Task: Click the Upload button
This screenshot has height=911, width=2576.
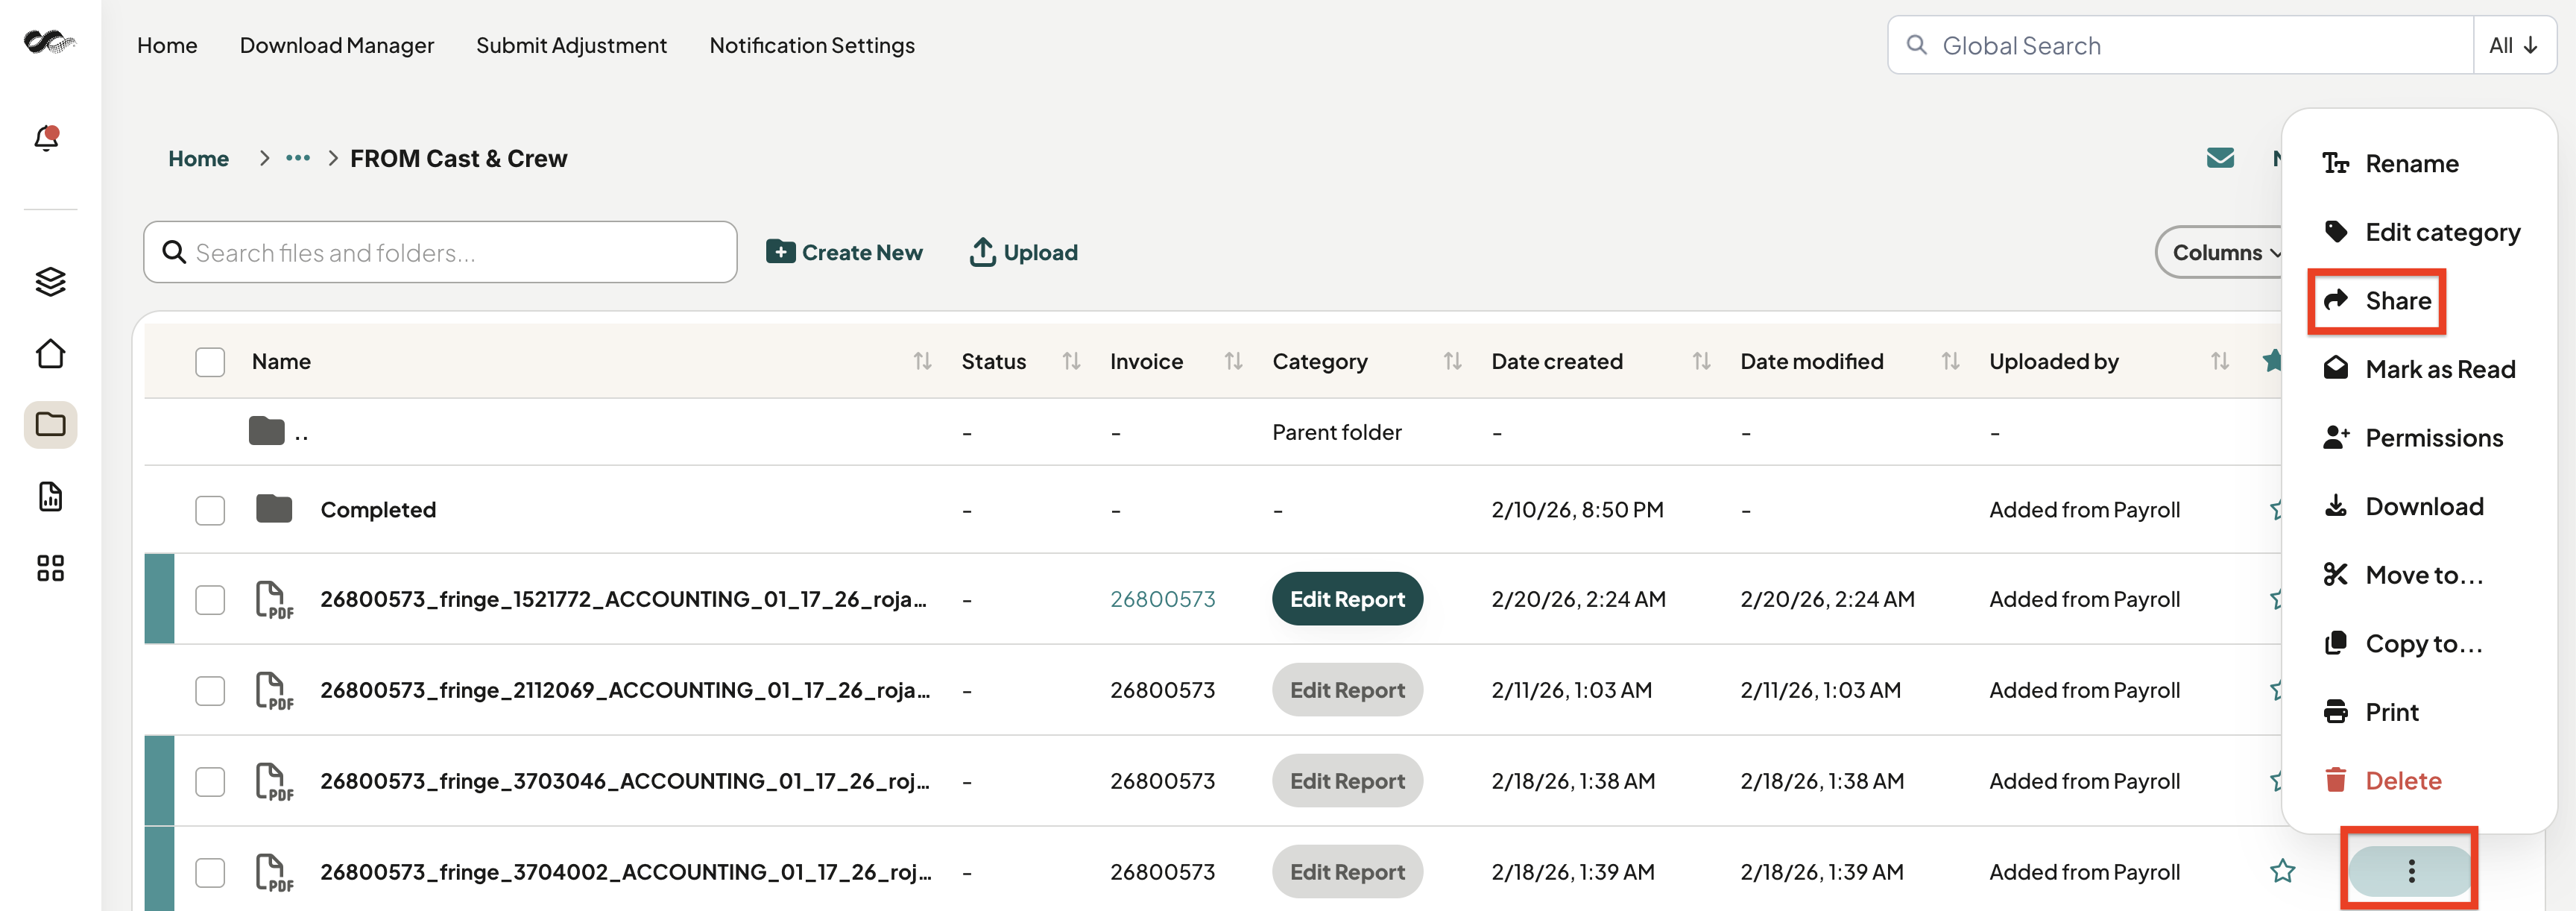Action: coord(1023,252)
